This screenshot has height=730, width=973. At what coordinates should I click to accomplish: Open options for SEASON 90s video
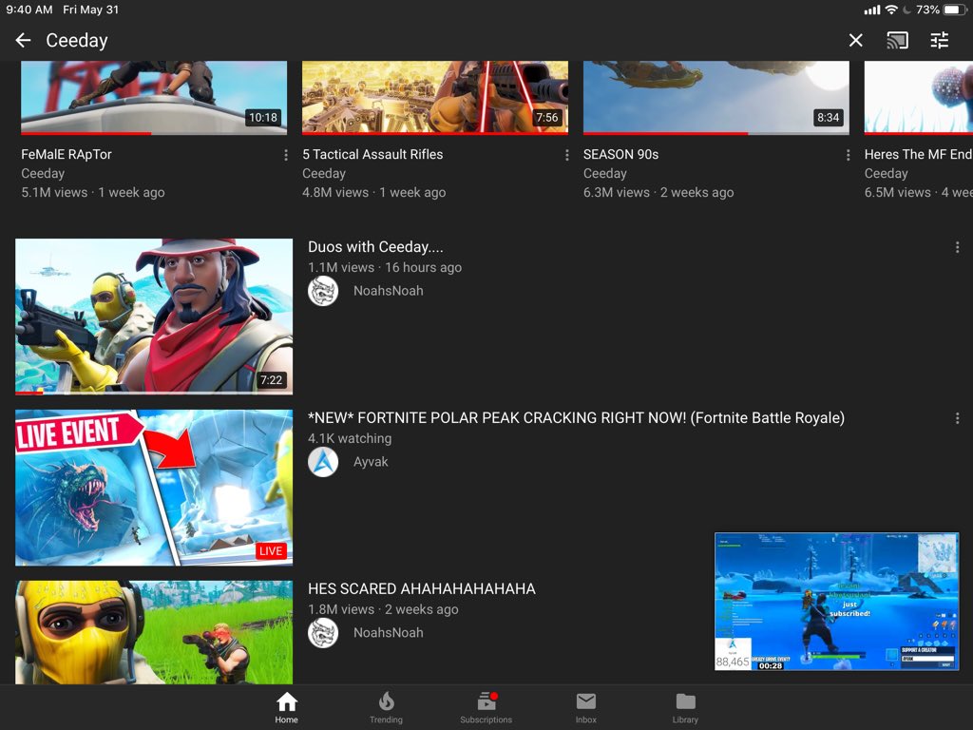(x=848, y=155)
